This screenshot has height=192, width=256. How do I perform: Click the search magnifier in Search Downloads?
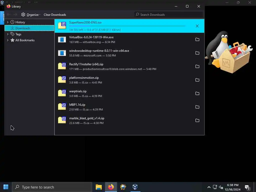click(x=137, y=14)
